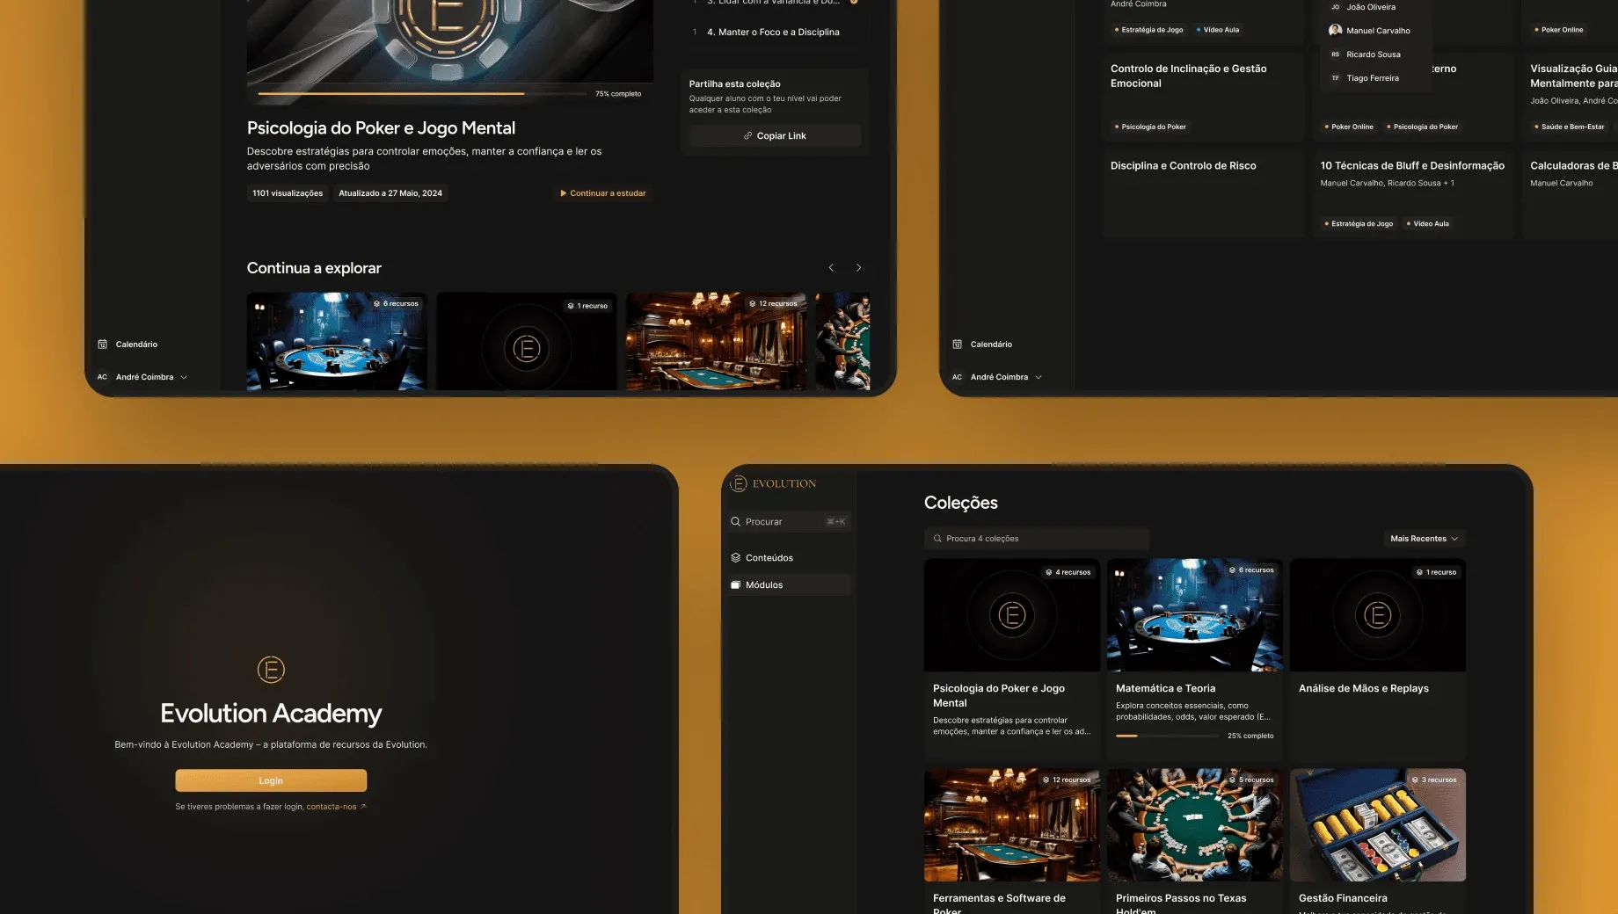Open the Gestão Financeira collection thumbnail

click(x=1378, y=825)
